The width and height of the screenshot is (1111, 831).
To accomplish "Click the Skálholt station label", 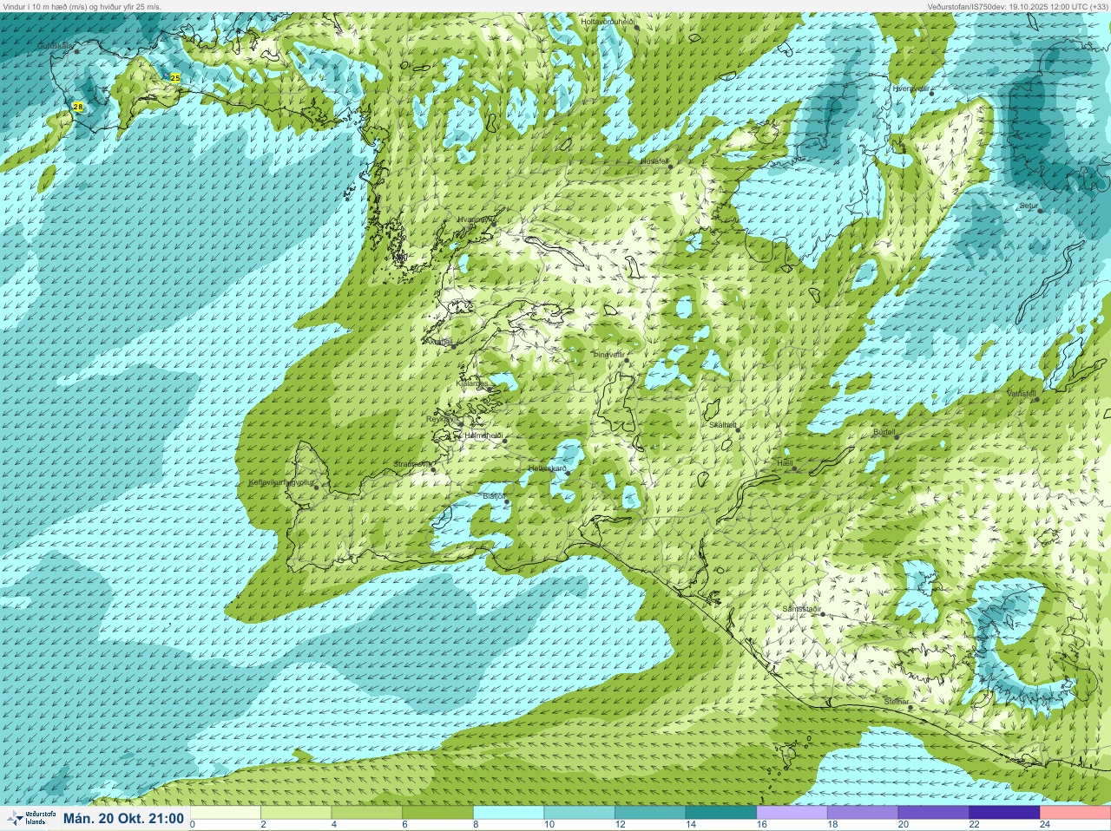I will tap(723, 425).
